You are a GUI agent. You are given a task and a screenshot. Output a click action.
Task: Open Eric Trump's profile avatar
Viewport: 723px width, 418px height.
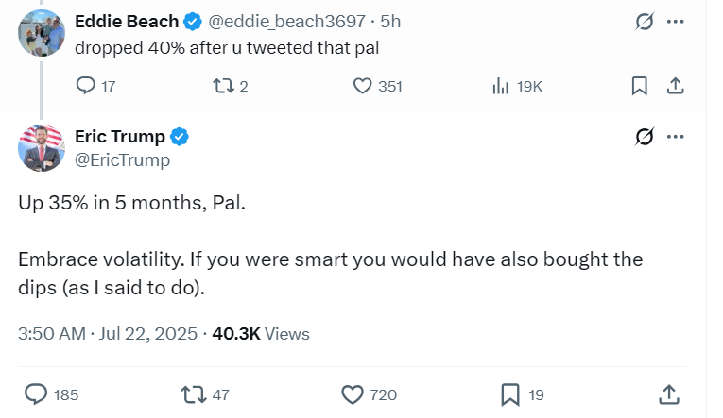[42, 148]
